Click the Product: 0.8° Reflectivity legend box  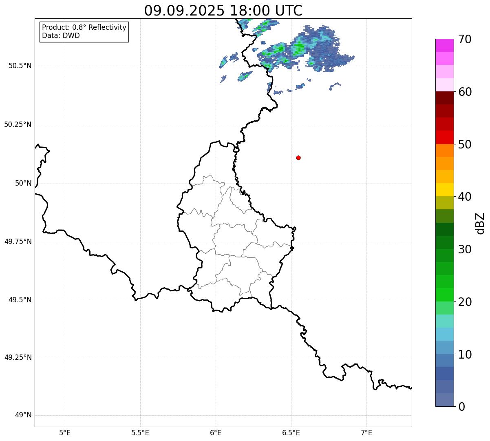click(84, 31)
